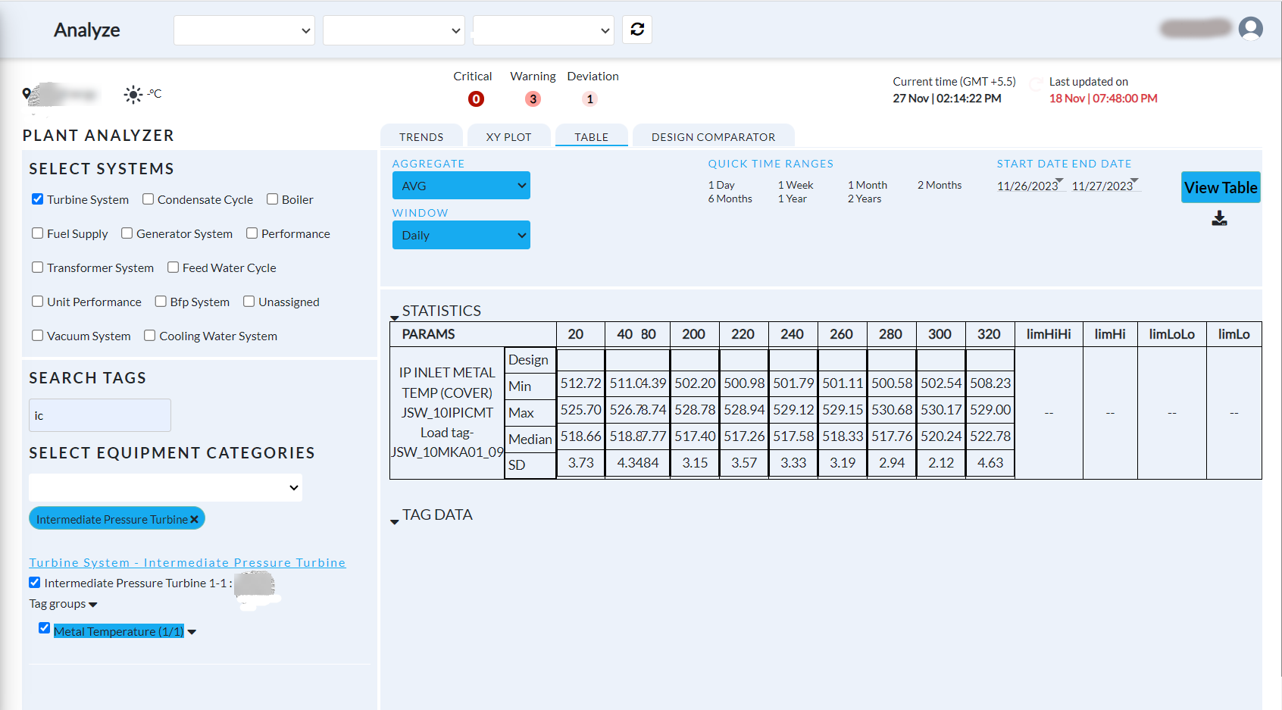
Task: Click the View Table button
Action: pyautogui.click(x=1221, y=187)
